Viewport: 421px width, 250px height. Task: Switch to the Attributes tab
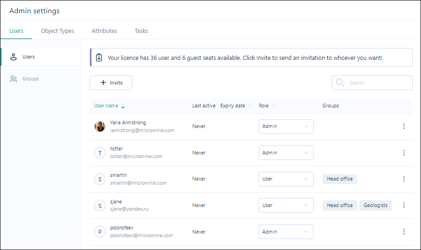[104, 31]
